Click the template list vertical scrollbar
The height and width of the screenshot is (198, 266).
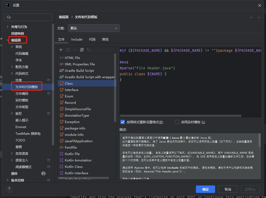point(115,88)
